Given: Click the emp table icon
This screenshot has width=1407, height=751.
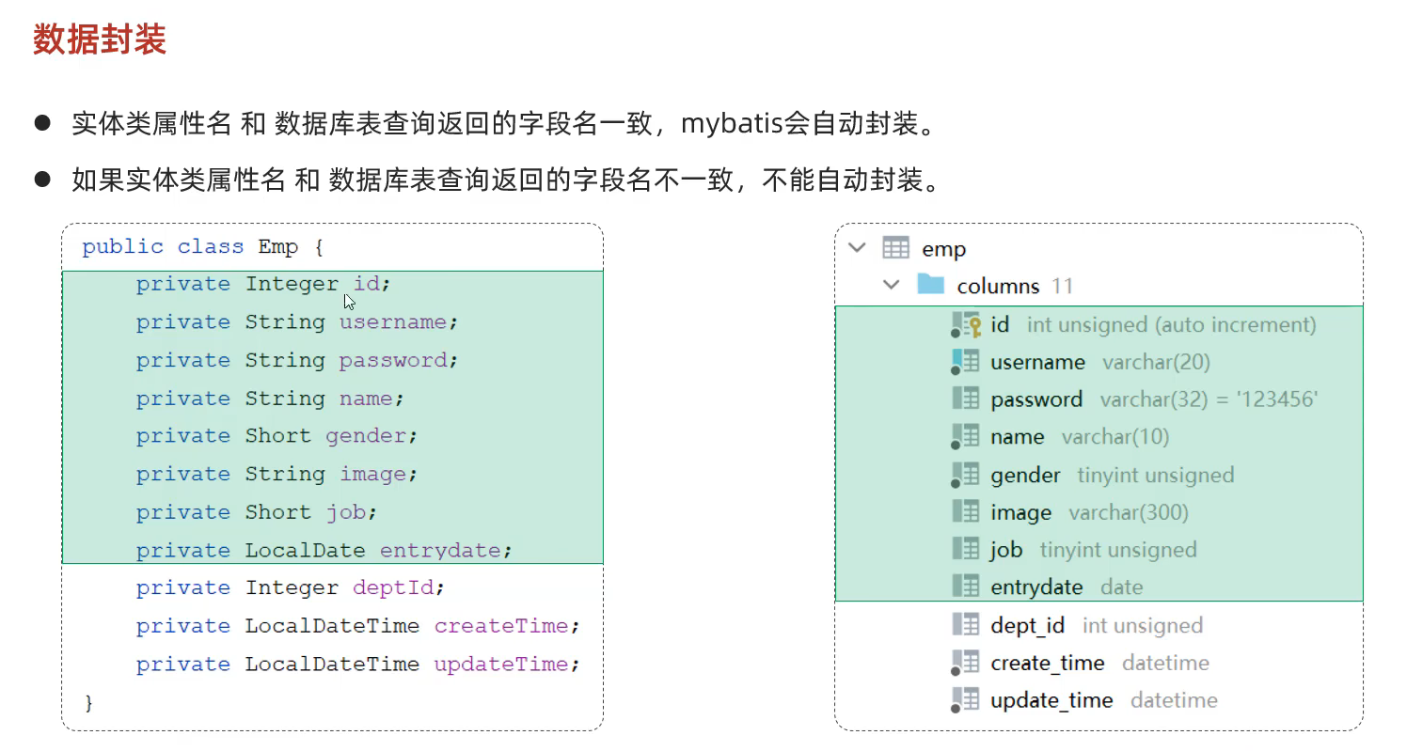Looking at the screenshot, I should coord(895,248).
